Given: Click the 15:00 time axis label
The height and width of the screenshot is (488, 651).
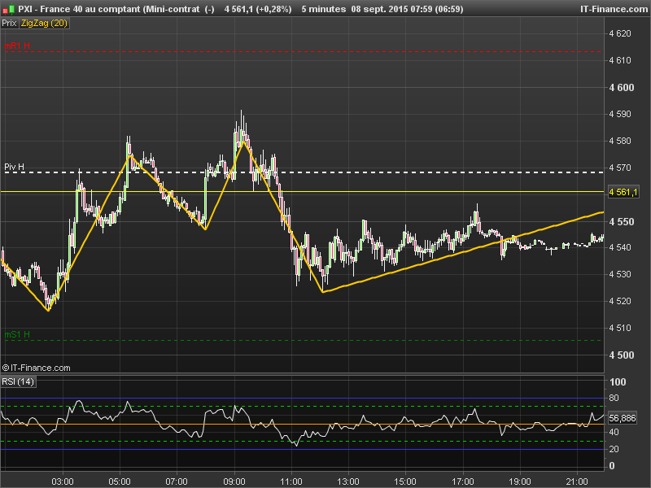Looking at the screenshot, I should (404, 481).
